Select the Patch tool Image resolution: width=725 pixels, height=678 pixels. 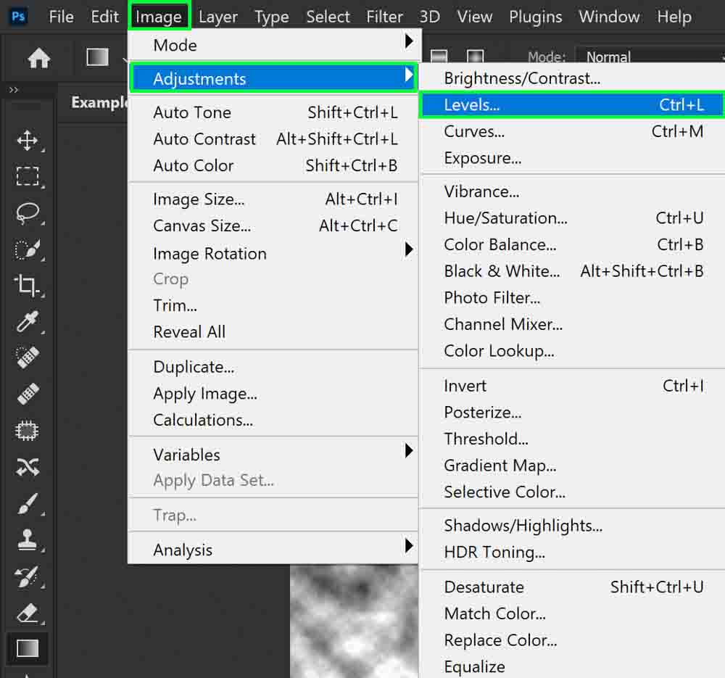tap(28, 431)
